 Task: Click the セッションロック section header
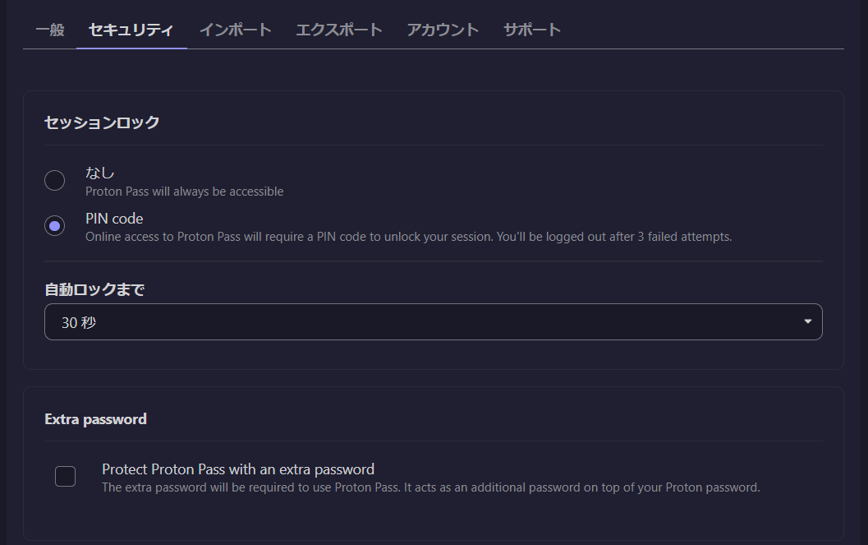(102, 122)
